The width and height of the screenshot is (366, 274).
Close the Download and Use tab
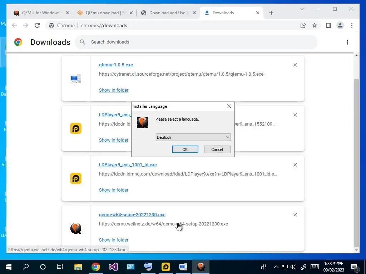[x=194, y=13]
